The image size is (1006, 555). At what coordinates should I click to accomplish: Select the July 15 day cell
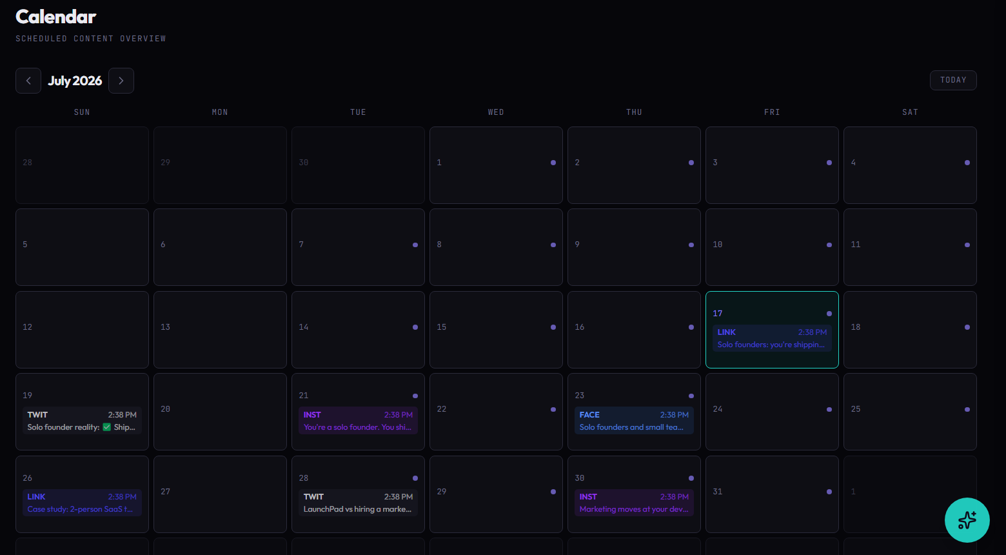(x=496, y=330)
